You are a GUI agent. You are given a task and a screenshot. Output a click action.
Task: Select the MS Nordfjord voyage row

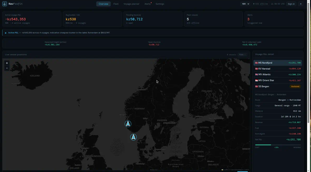click(278, 63)
